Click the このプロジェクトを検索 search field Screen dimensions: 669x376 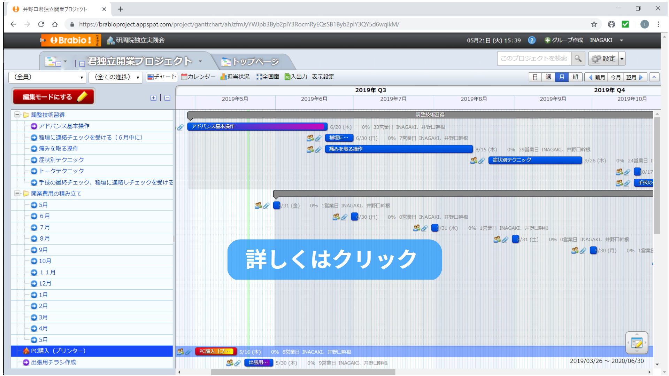pyautogui.click(x=534, y=58)
